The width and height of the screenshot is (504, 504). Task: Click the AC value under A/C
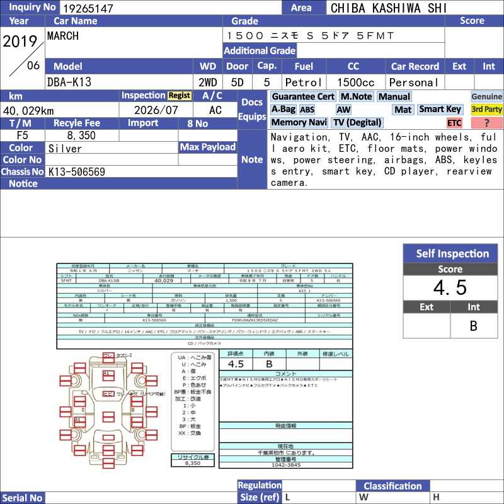[215, 110]
